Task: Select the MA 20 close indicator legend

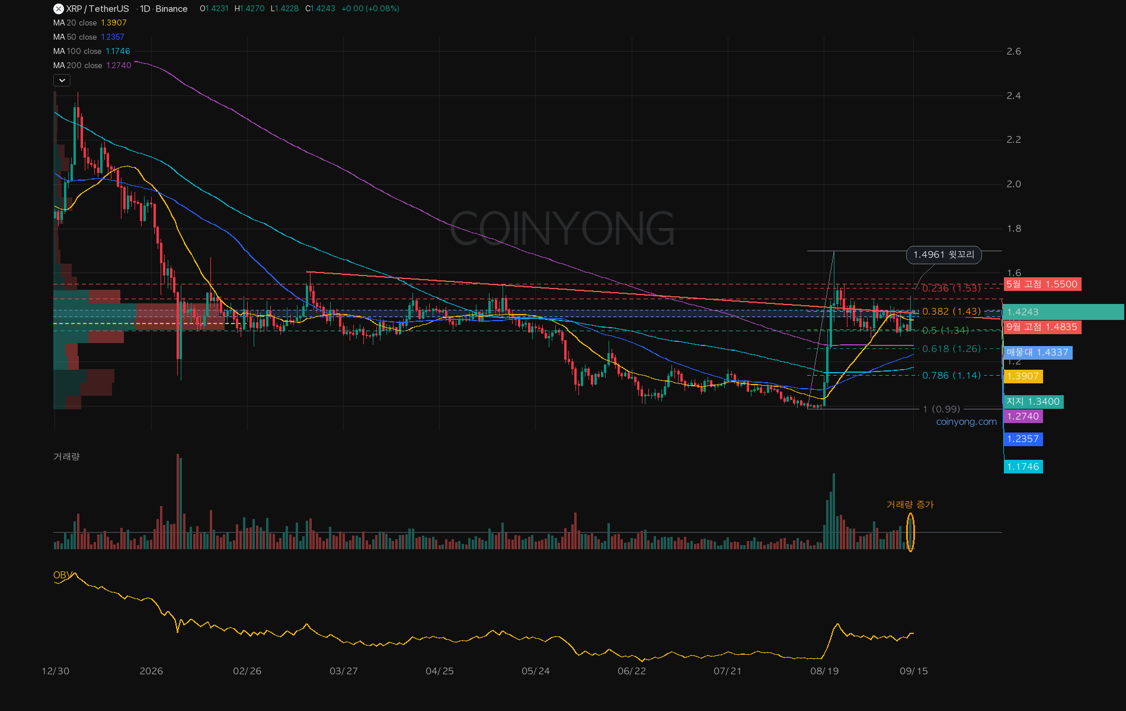Action: click(x=90, y=23)
